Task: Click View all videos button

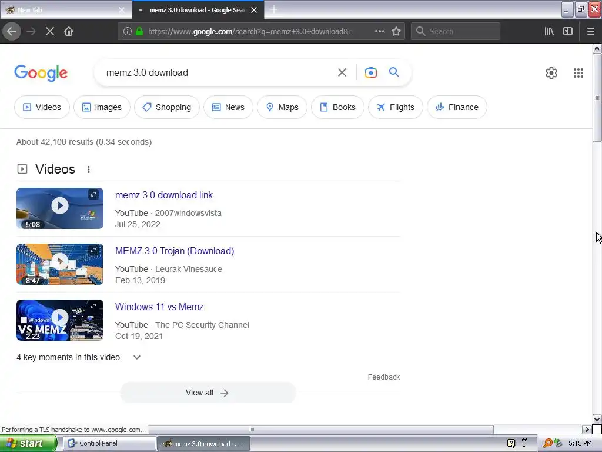Action: pyautogui.click(x=208, y=393)
